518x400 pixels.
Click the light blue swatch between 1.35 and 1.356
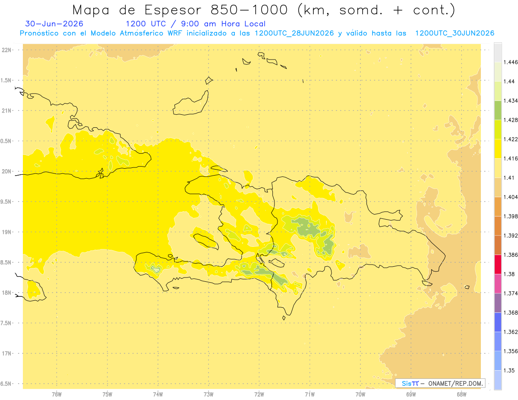tap(498, 360)
